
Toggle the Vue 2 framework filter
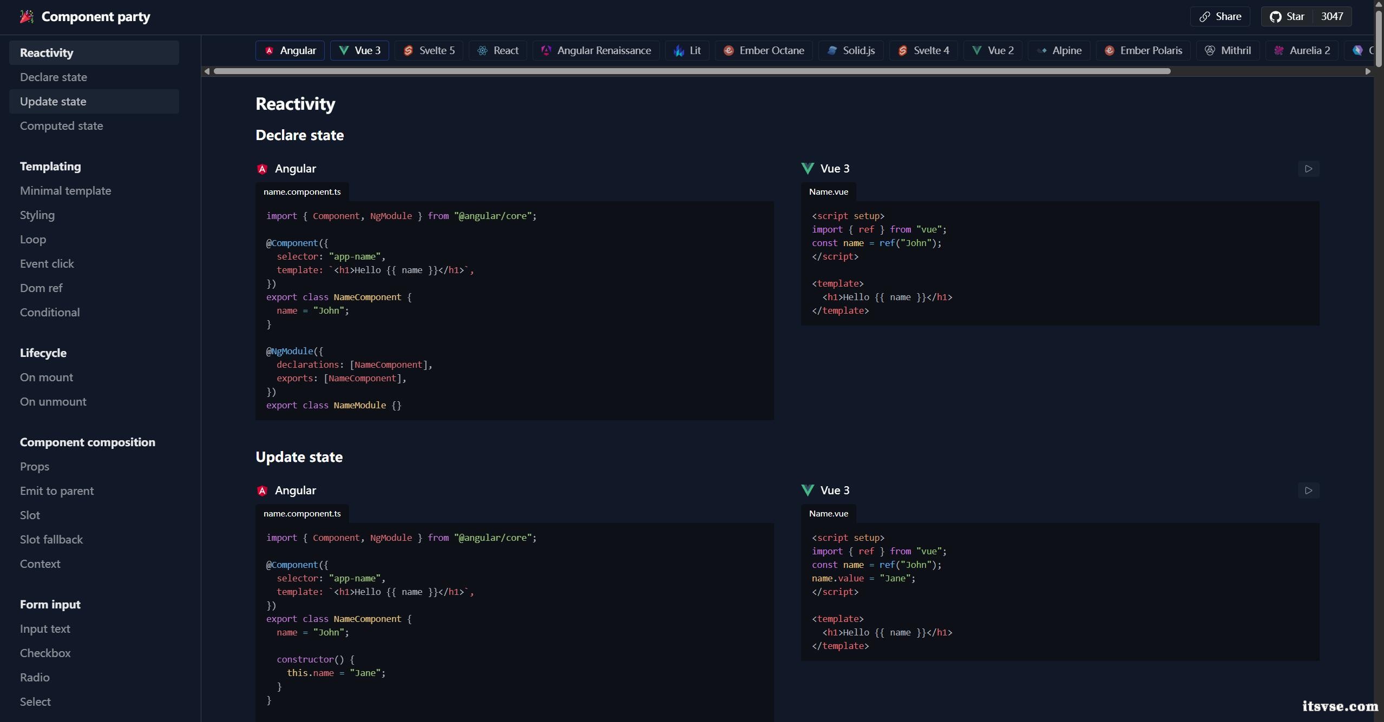click(x=993, y=50)
